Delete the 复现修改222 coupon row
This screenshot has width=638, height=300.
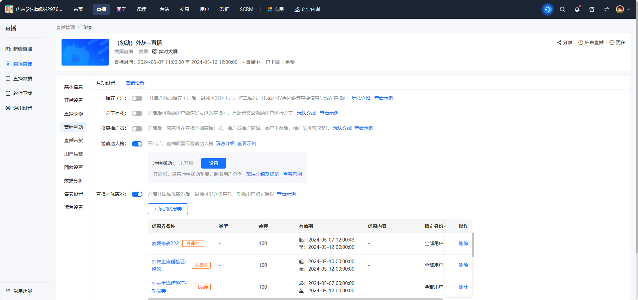pyautogui.click(x=463, y=243)
